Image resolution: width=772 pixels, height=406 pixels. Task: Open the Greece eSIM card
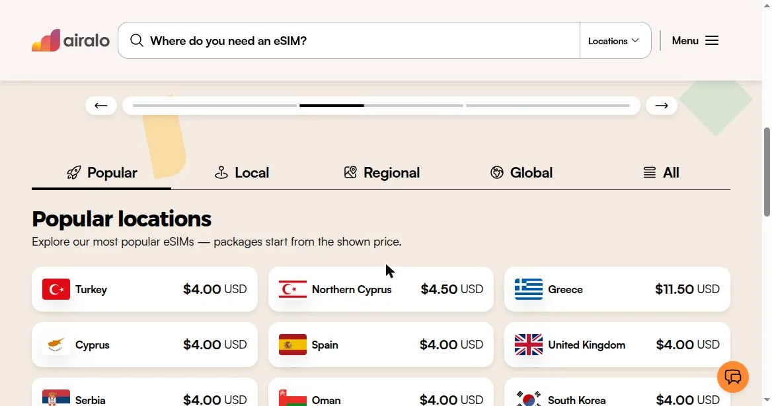[x=617, y=289]
